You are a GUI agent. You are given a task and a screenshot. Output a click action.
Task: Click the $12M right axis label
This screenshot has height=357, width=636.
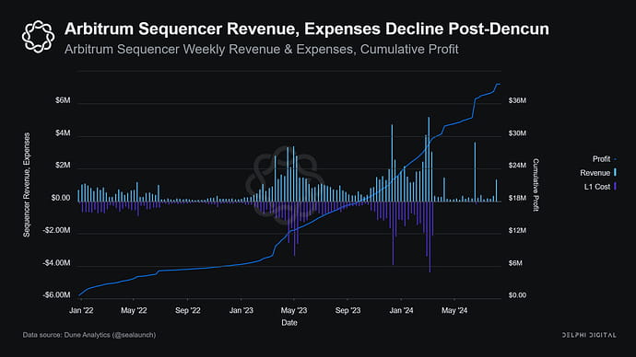coord(517,230)
